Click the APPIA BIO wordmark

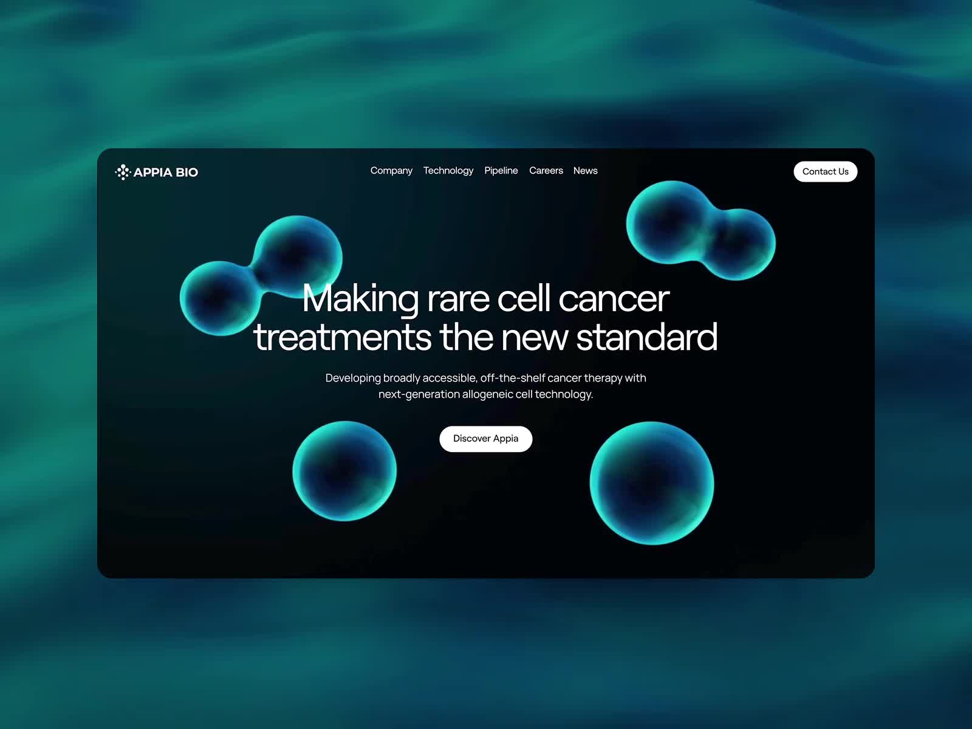[x=166, y=173]
